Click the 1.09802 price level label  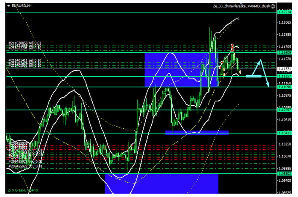(285, 173)
